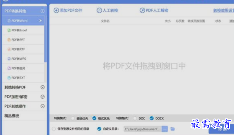This screenshot has width=234, height=135.
Task: Select 格式优先 conversion mode
Action: click(94, 118)
